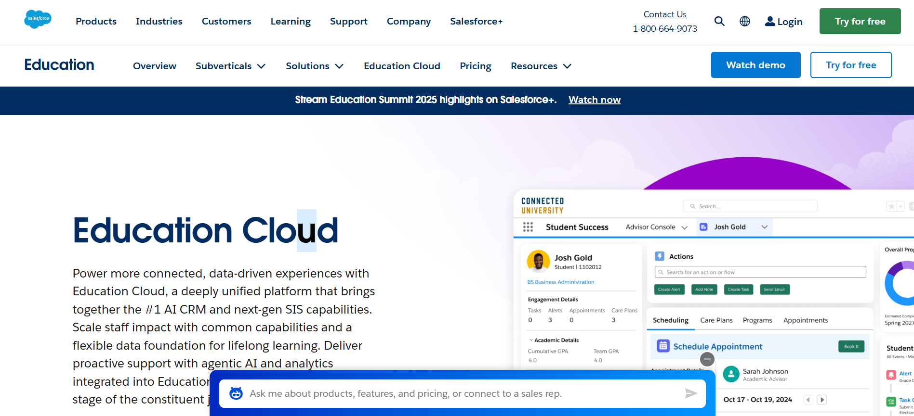The height and width of the screenshot is (416, 914).
Task: Click the Salesforce cloud logo
Action: pyautogui.click(x=38, y=19)
